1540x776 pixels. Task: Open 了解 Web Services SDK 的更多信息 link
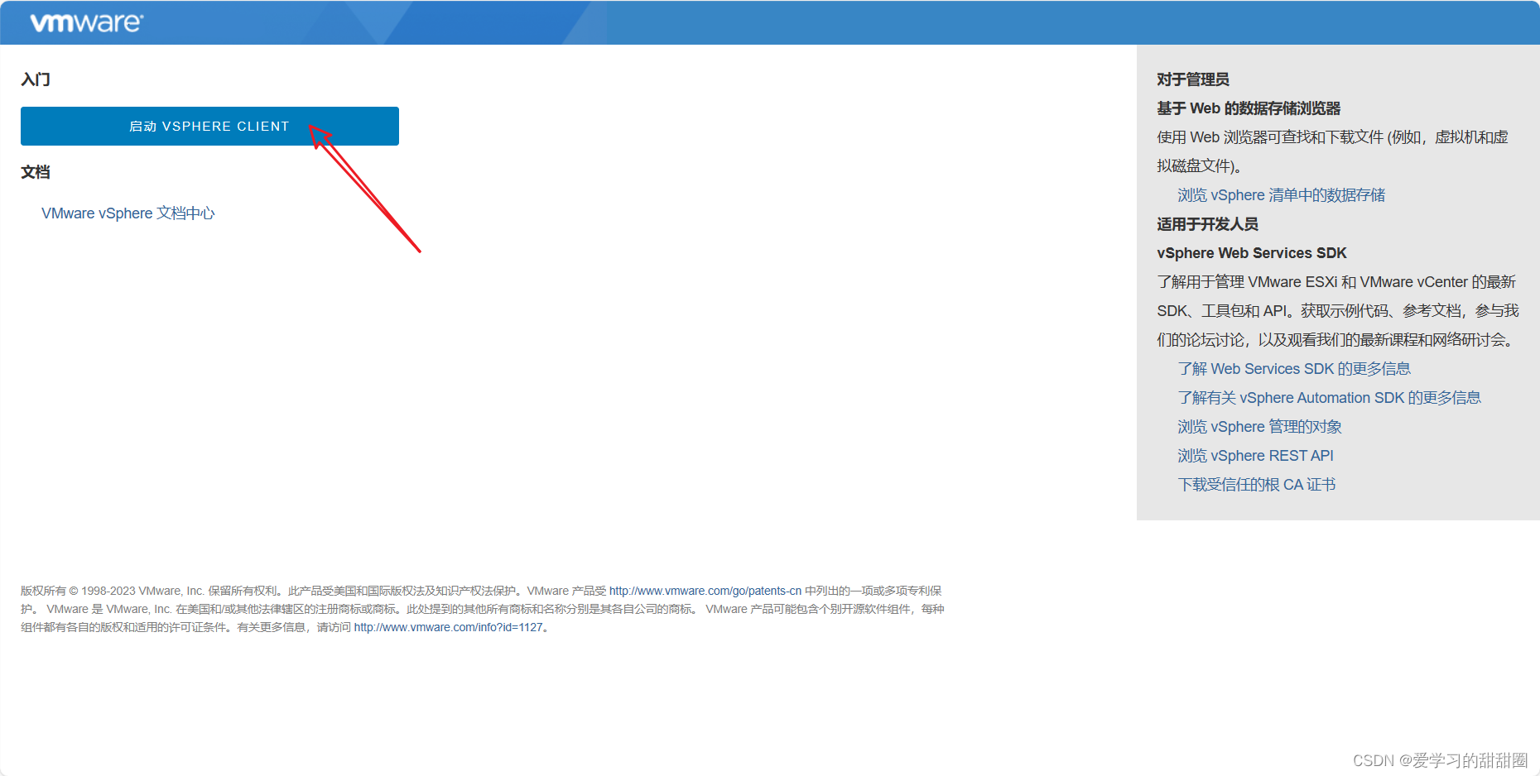1293,369
